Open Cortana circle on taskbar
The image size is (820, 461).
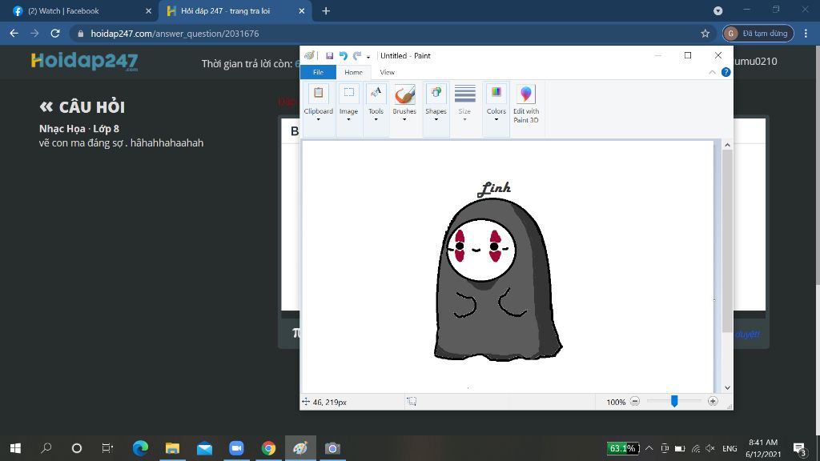coord(77,448)
